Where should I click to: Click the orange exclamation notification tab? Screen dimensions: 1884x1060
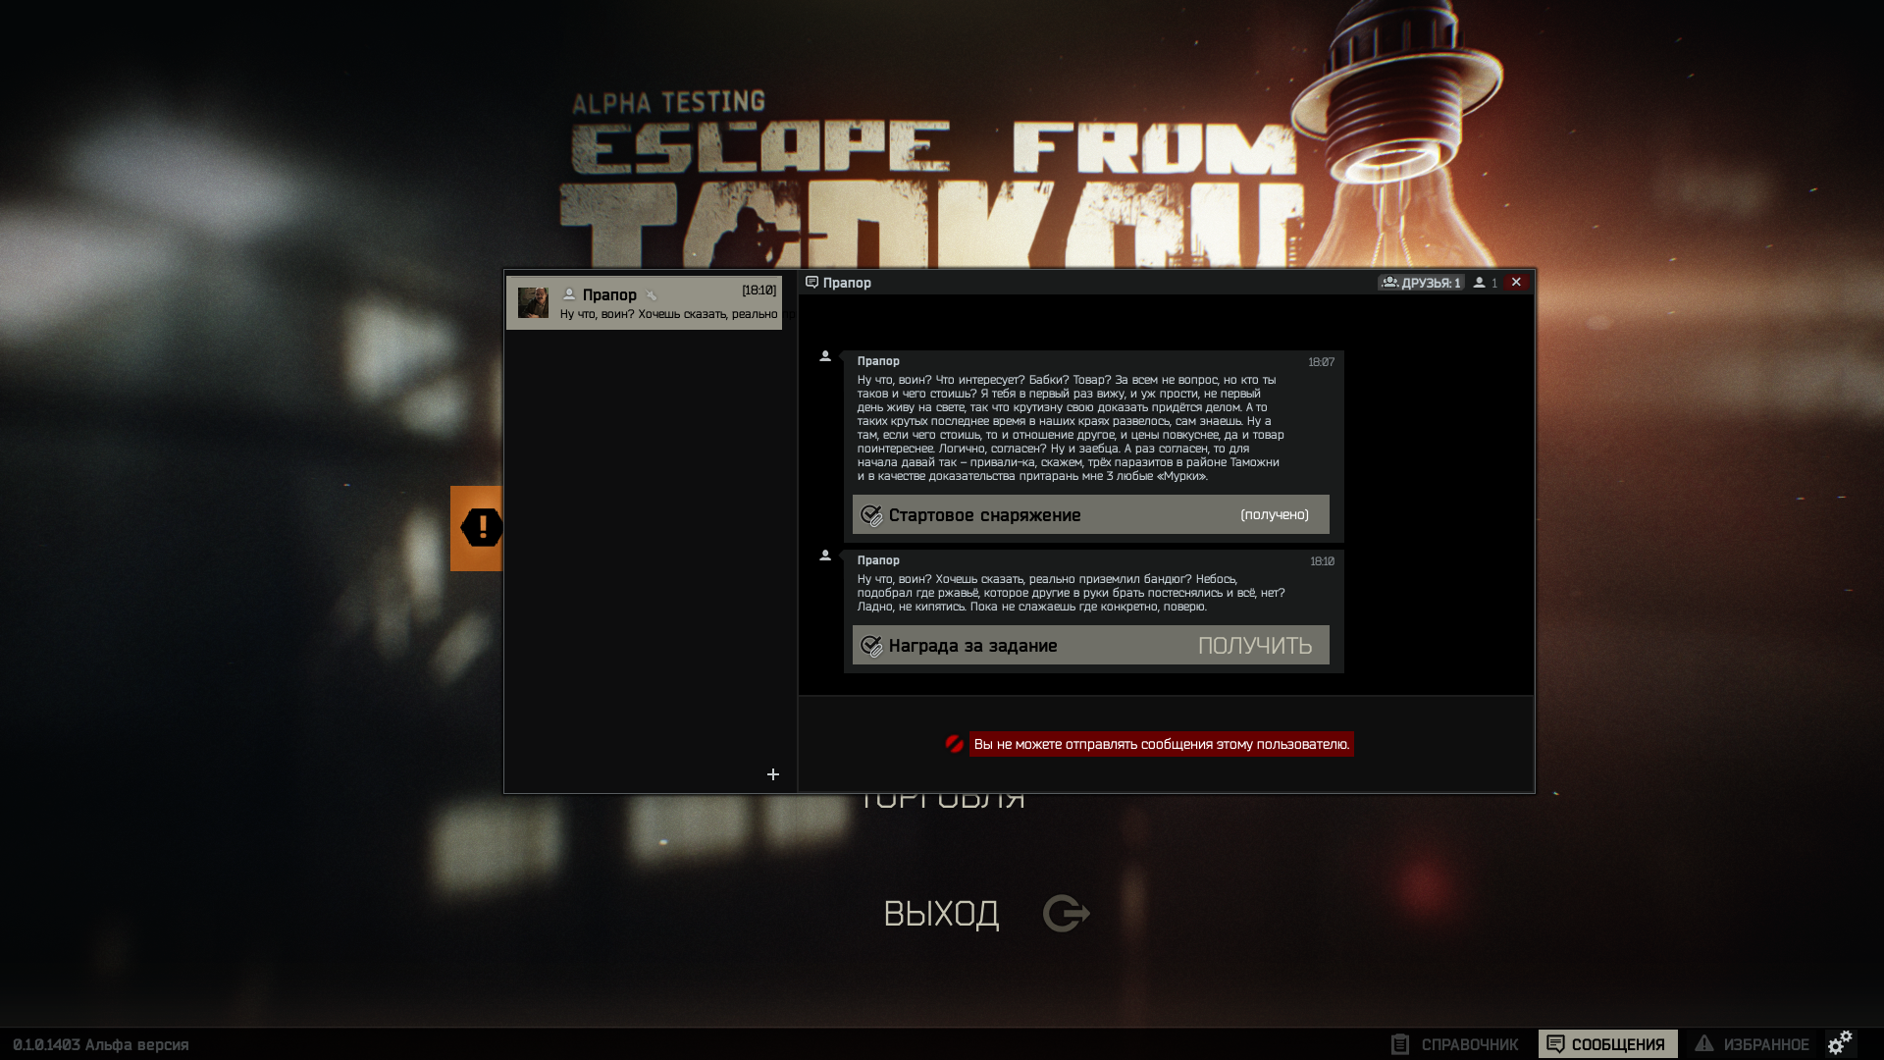point(477,528)
